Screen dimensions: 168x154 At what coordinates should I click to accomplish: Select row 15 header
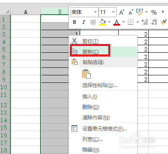click(5, 128)
